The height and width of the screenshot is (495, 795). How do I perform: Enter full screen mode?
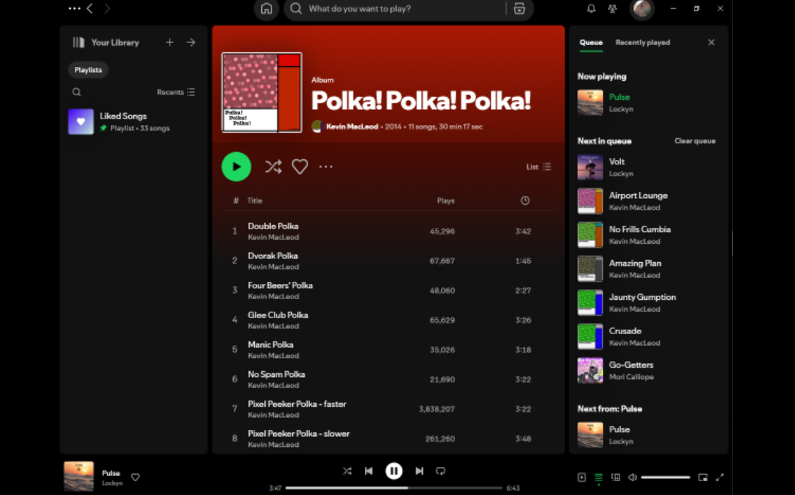(x=719, y=477)
